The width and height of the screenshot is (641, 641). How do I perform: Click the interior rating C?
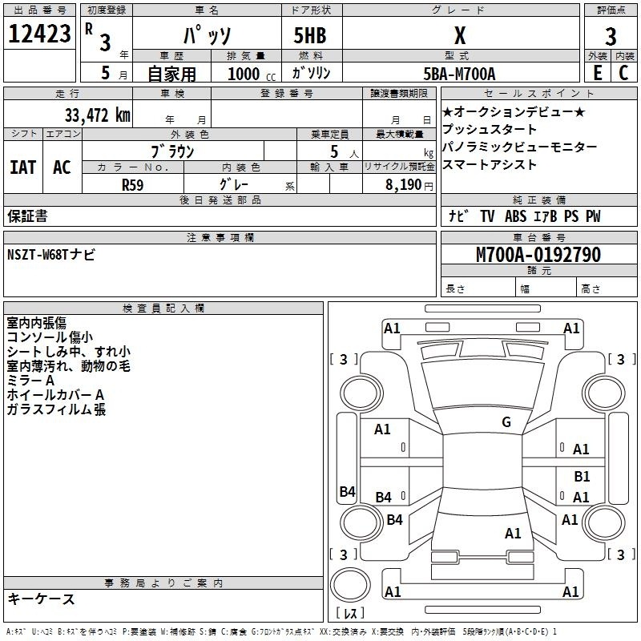click(623, 73)
